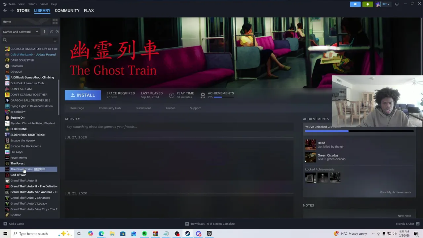Select Gridiron in the list

[16, 215]
